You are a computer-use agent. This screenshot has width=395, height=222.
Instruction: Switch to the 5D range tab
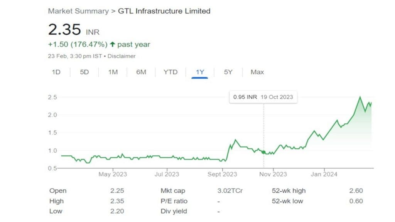pos(84,72)
